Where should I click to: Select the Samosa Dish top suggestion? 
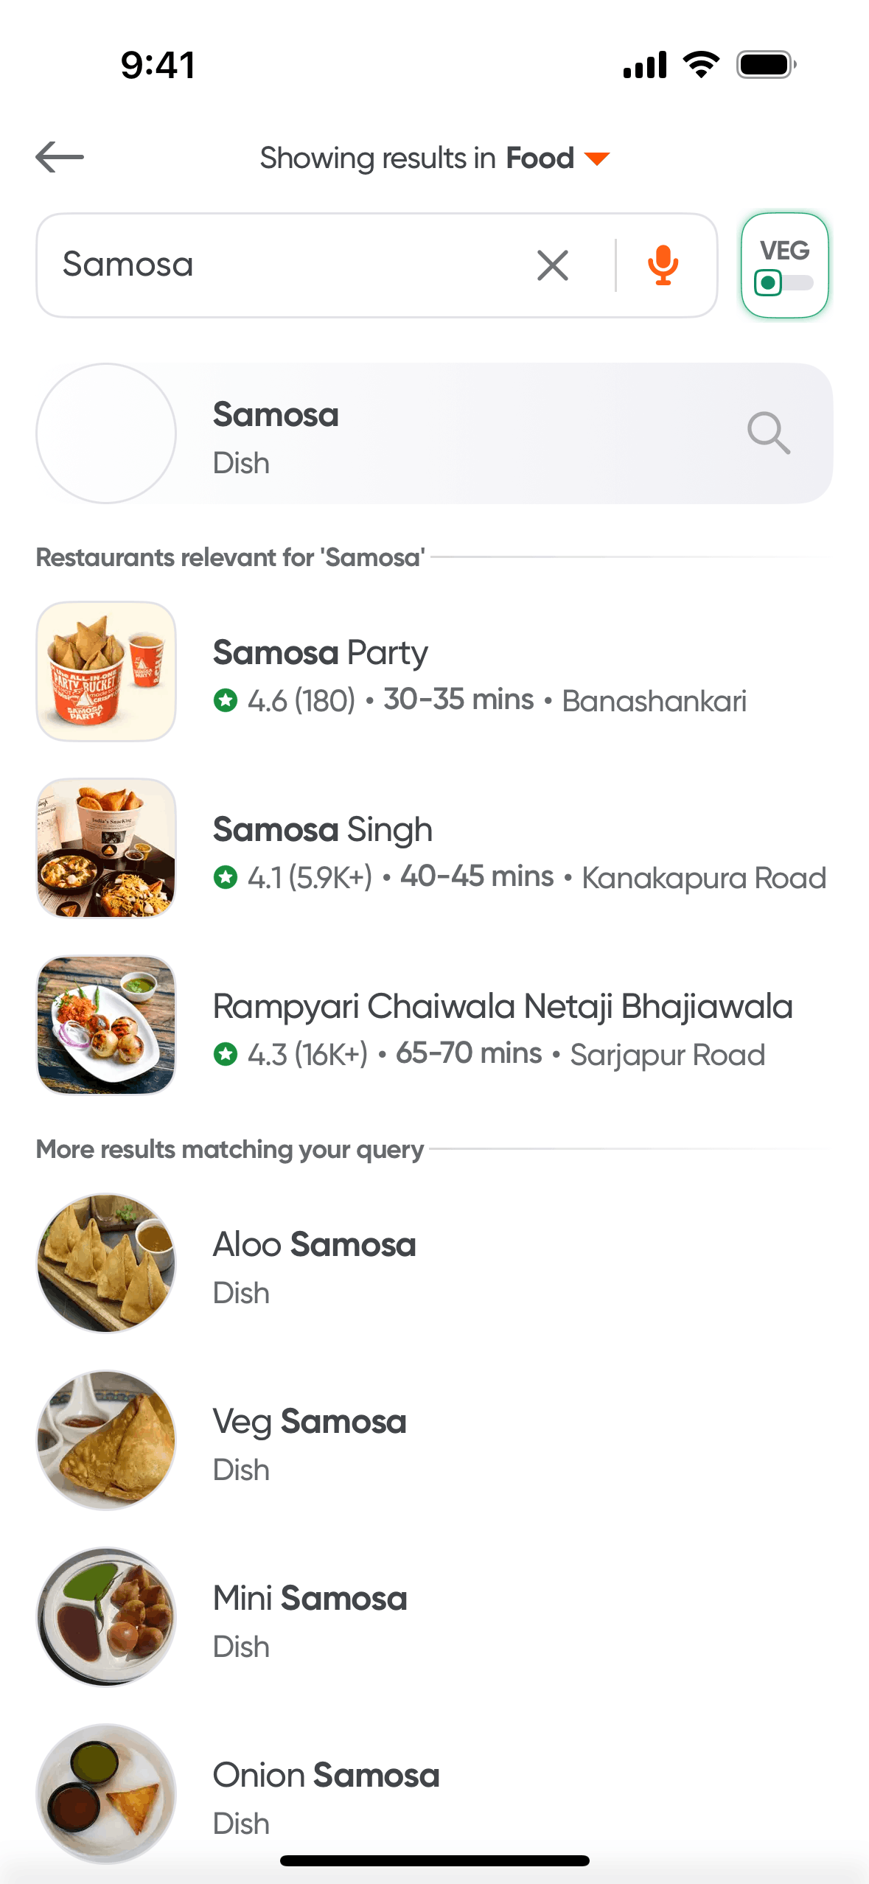click(276, 416)
